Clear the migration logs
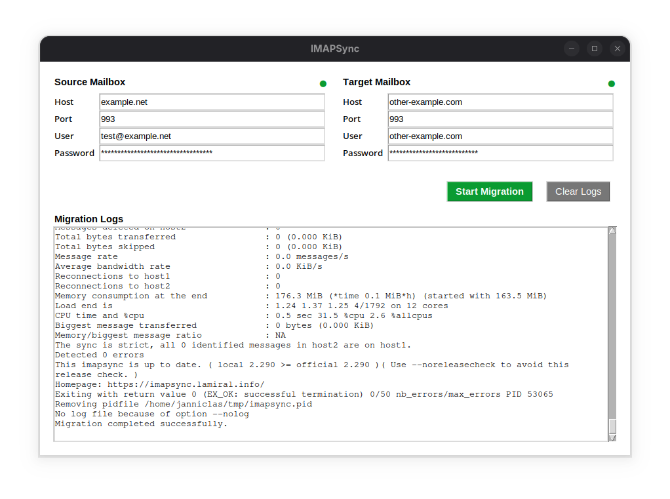The width and height of the screenshot is (670, 499). tap(578, 191)
